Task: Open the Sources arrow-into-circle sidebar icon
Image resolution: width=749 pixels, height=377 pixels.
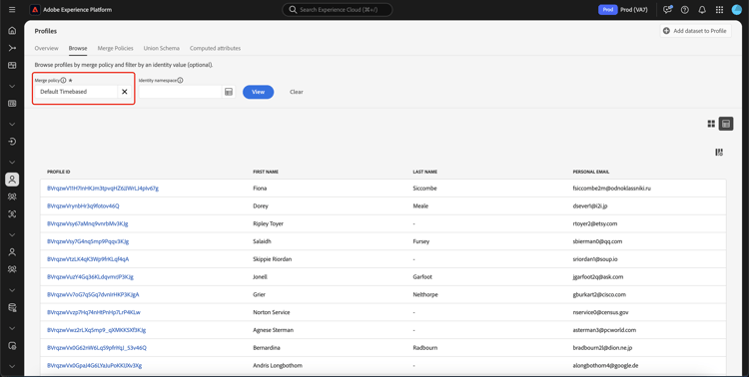Action: click(12, 142)
